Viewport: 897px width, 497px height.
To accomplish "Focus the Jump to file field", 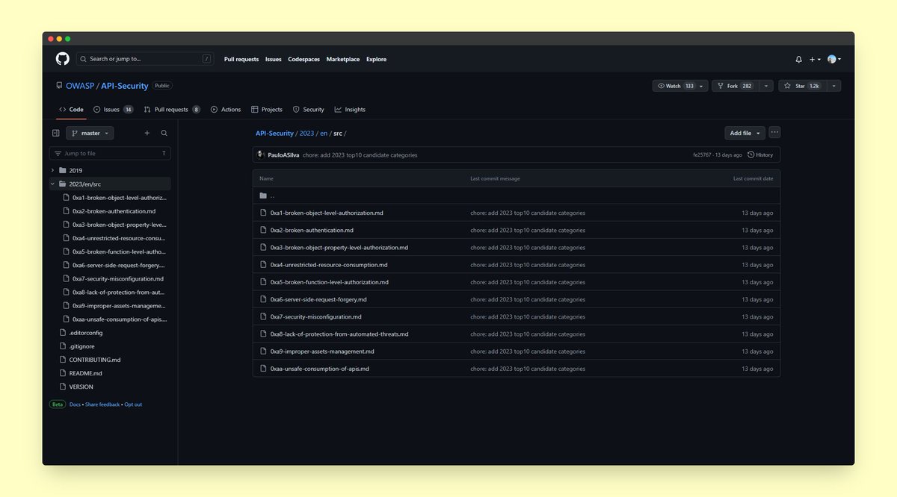I will (x=110, y=153).
